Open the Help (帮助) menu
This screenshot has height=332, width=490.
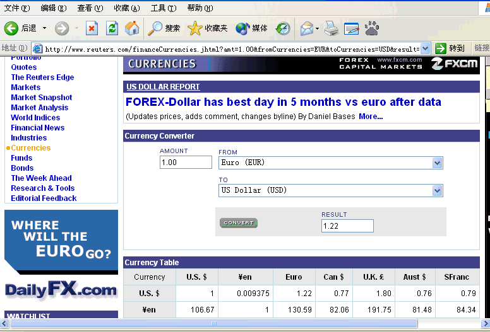[200, 8]
